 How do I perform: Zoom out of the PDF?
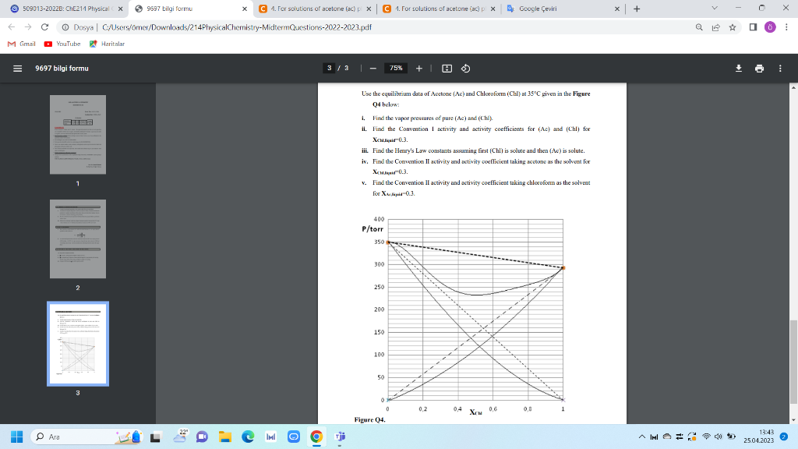point(373,69)
